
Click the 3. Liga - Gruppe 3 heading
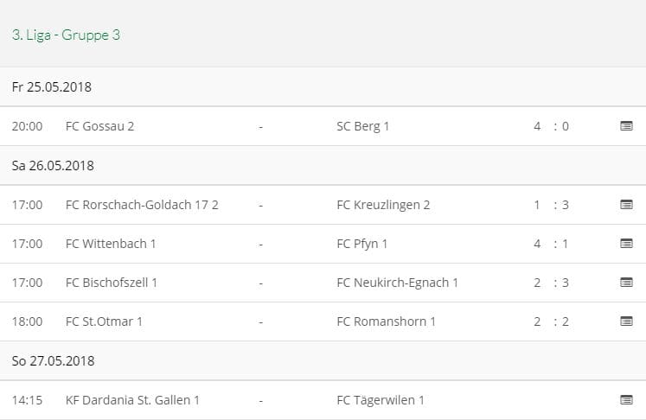tap(66, 35)
